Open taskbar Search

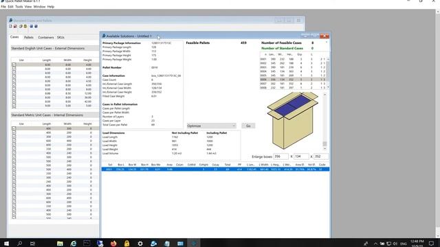tap(20, 244)
